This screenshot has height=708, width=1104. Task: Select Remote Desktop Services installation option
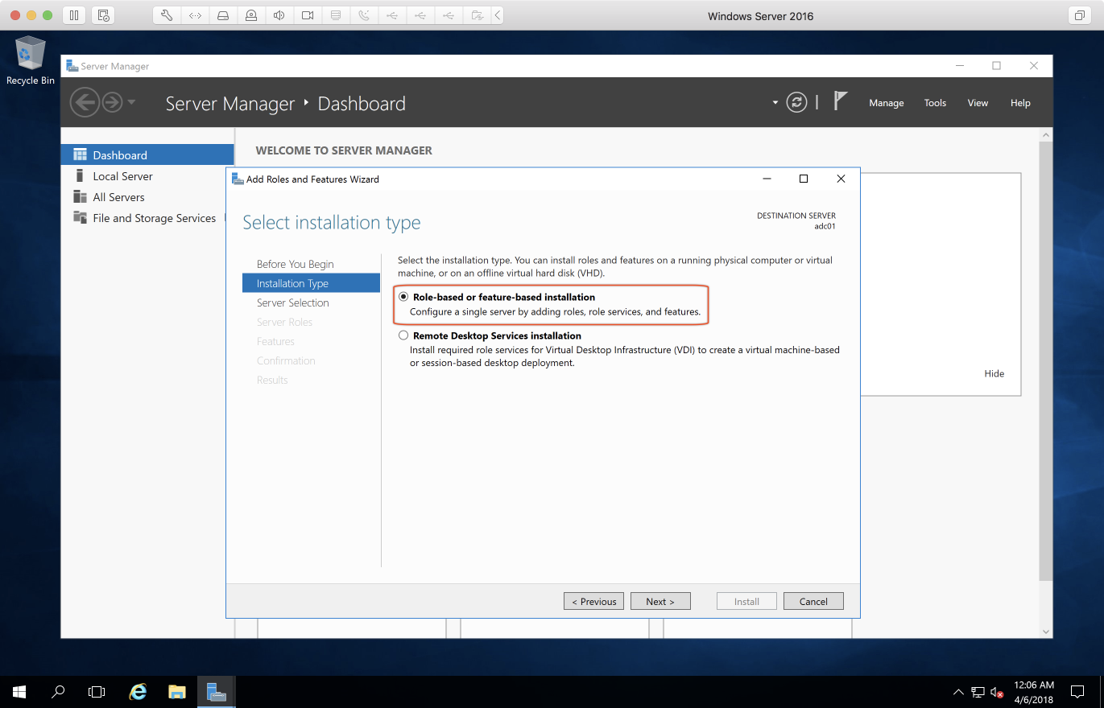[x=403, y=335]
